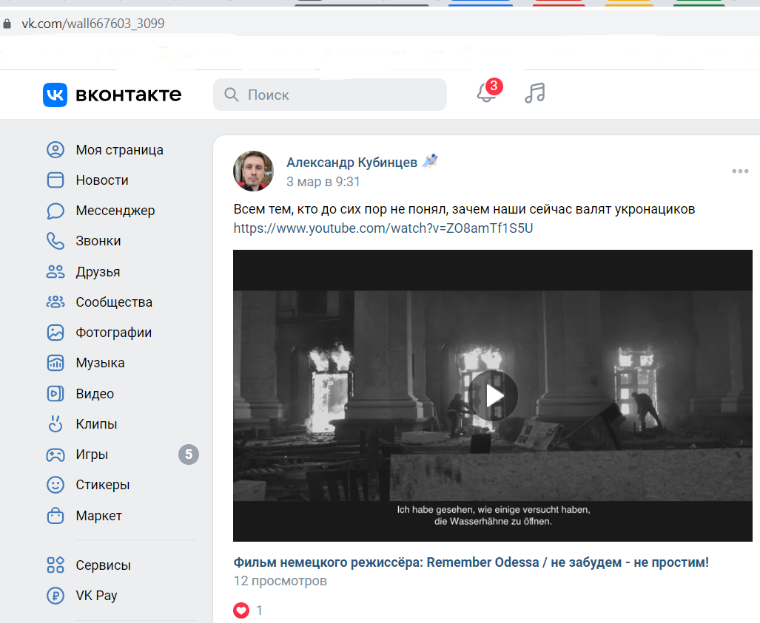The width and height of the screenshot is (760, 623).
Task: Click the ВКОНТАКТЕ wordmark
Action: [129, 95]
